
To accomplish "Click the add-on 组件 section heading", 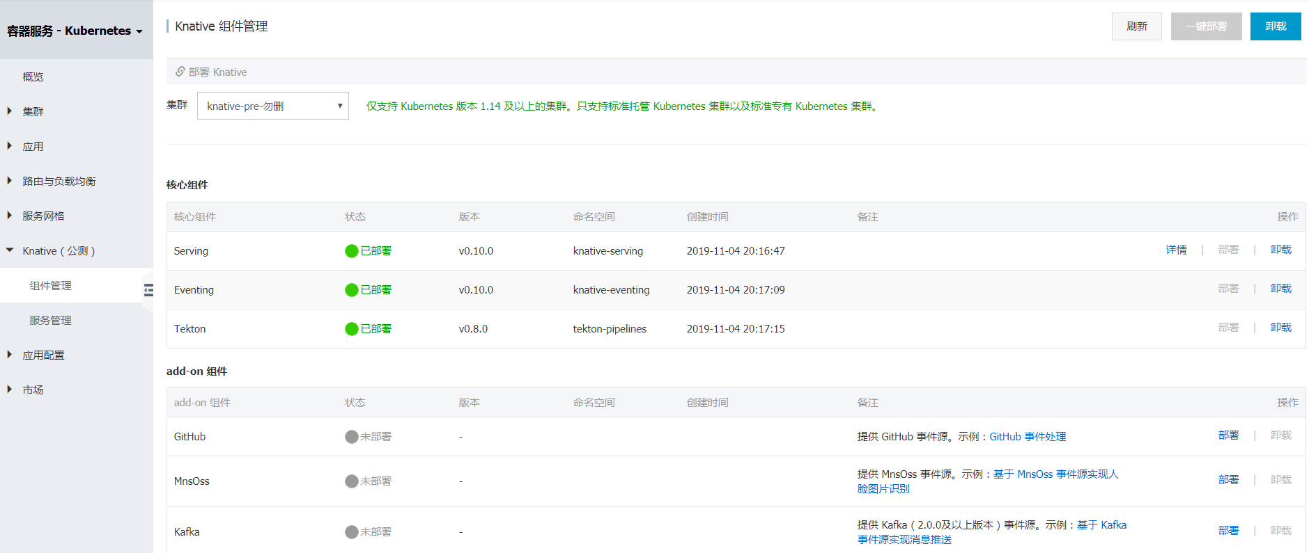I will click(196, 371).
